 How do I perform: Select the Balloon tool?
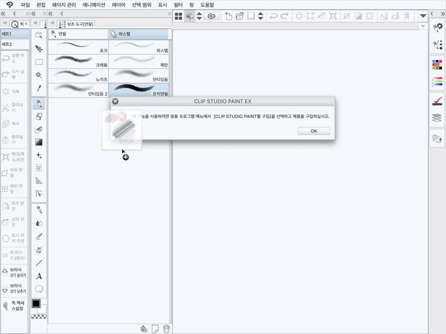click(39, 289)
